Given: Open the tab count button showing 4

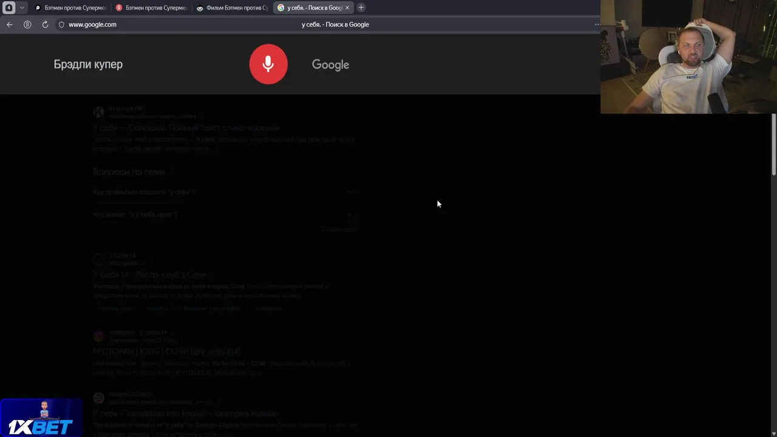Looking at the screenshot, I should pyautogui.click(x=8, y=8).
